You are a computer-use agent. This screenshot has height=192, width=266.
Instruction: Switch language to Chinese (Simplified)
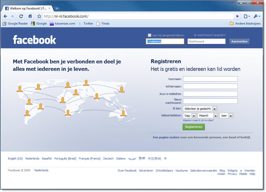coord(155,159)
